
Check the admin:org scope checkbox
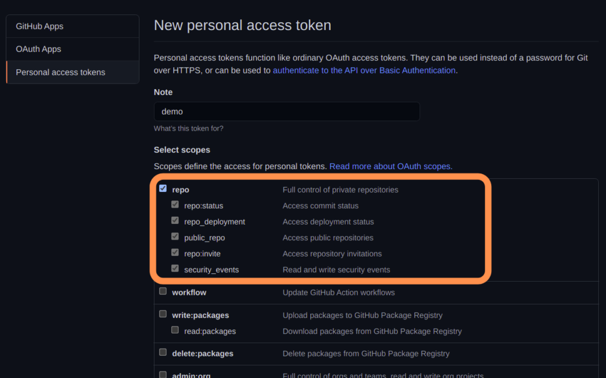click(x=163, y=374)
